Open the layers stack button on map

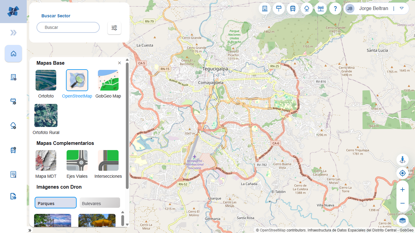click(403, 220)
